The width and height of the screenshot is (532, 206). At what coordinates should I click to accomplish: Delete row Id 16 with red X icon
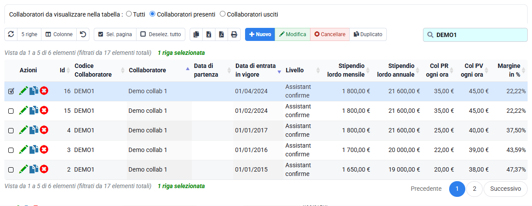[x=44, y=91]
